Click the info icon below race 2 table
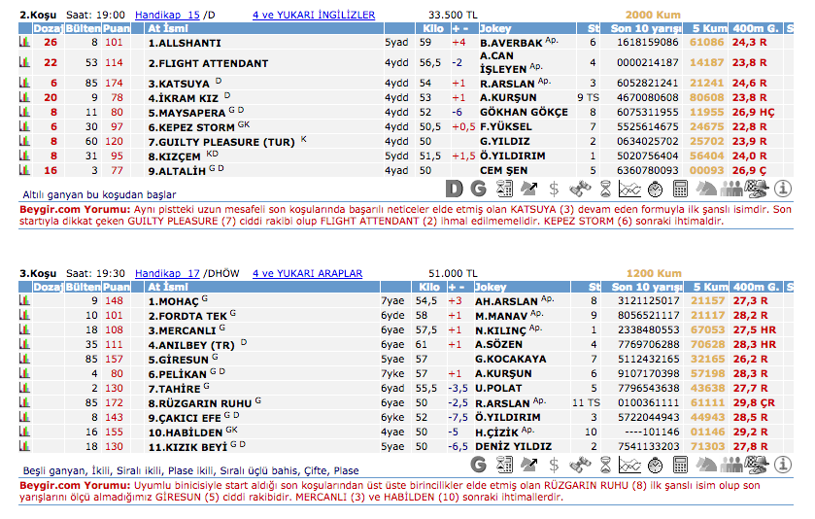 tap(783, 189)
